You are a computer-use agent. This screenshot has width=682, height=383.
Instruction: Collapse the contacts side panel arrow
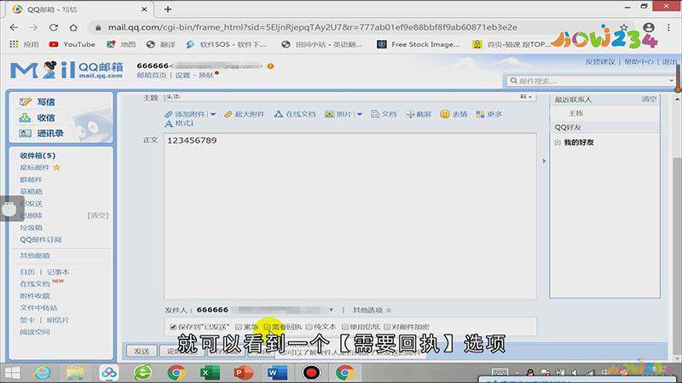coord(544,161)
